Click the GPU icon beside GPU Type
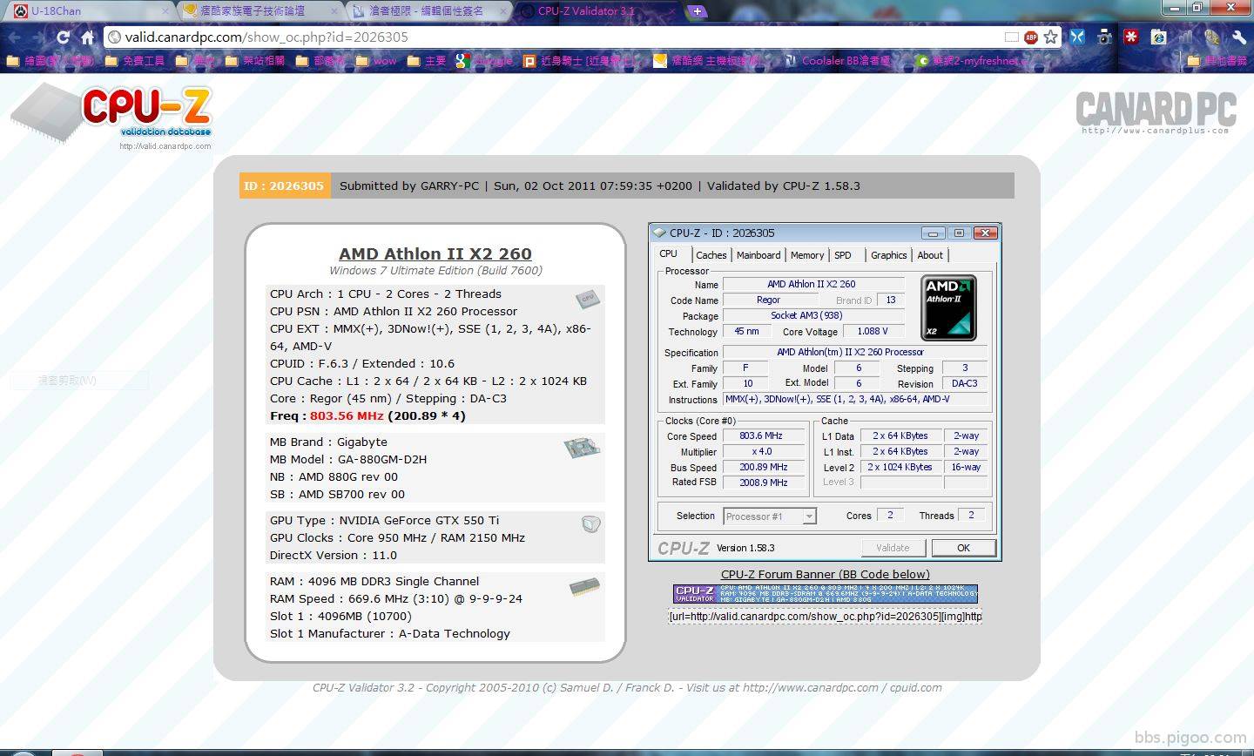This screenshot has width=1254, height=756. click(590, 524)
